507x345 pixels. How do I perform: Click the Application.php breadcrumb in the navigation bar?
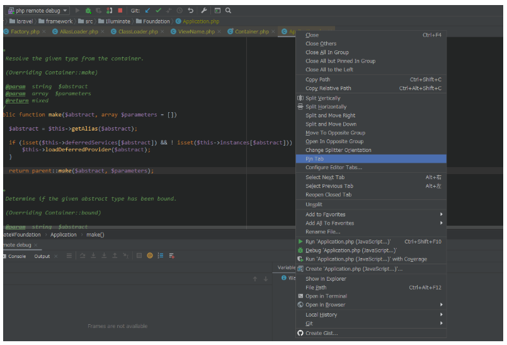click(x=198, y=21)
